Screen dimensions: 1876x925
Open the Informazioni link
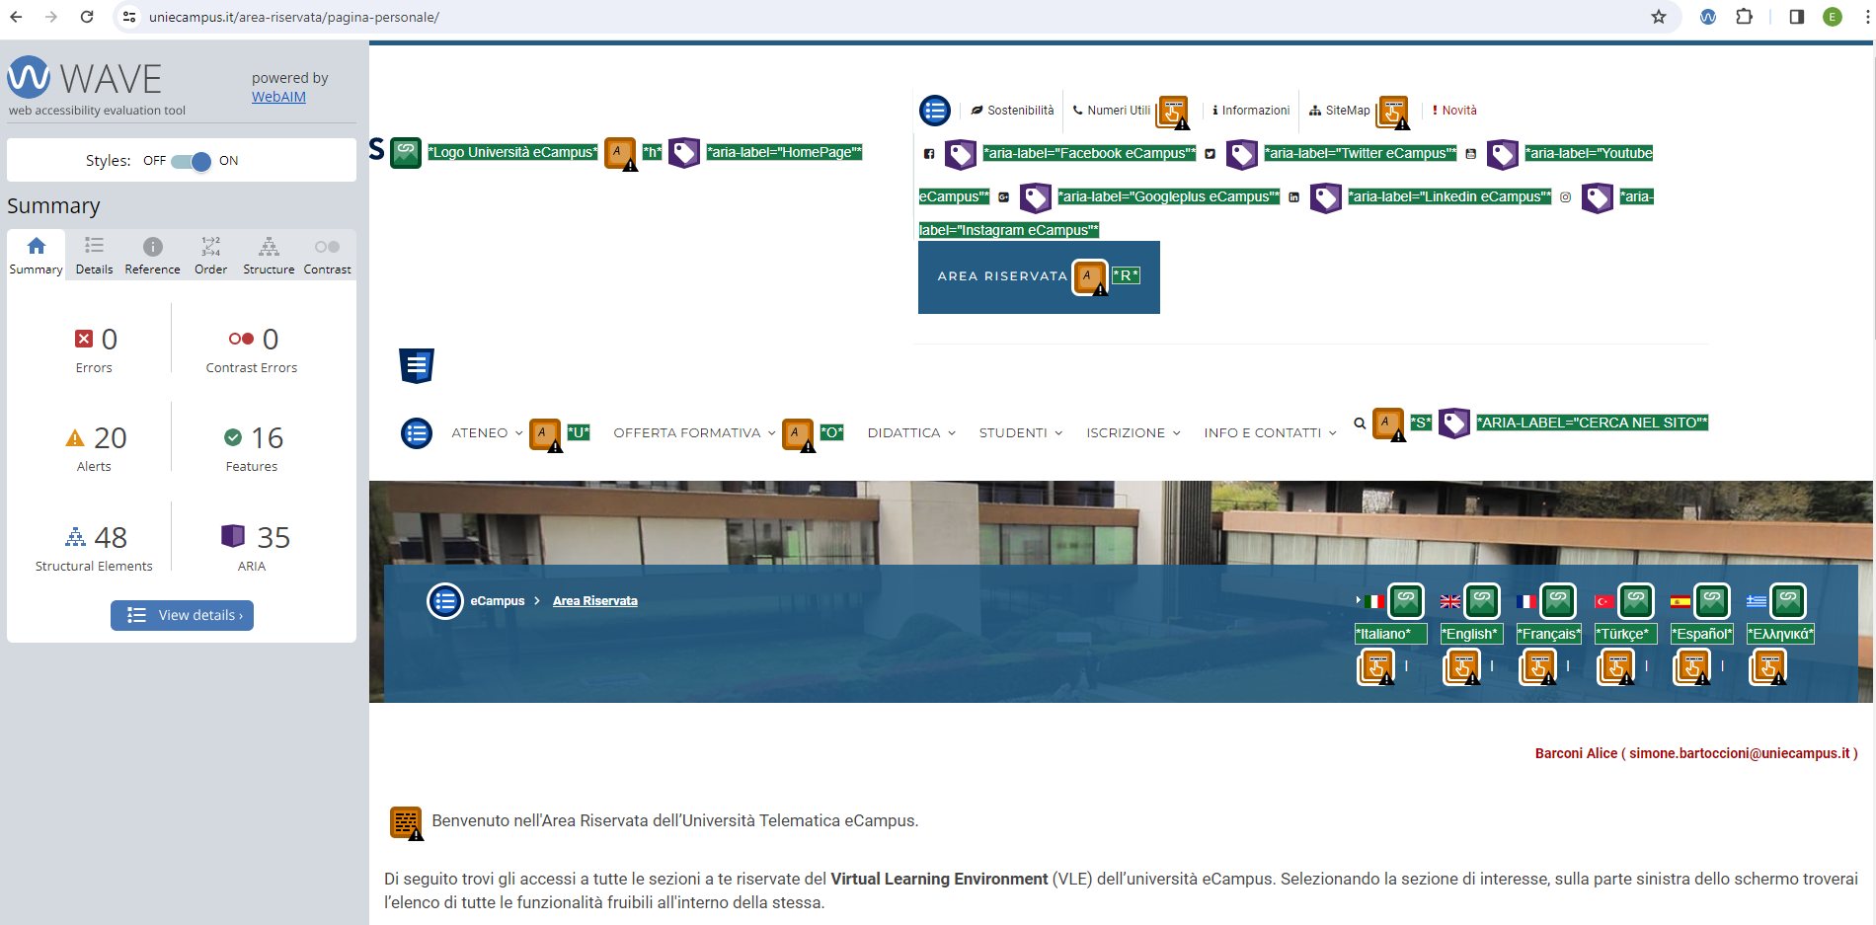pos(1251,111)
